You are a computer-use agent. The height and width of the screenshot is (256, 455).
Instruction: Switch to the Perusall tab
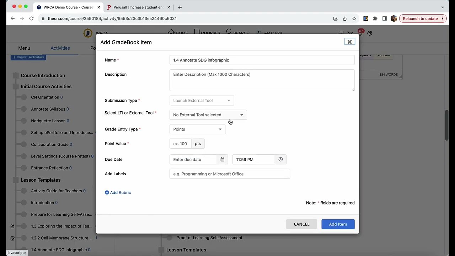pyautogui.click(x=139, y=7)
